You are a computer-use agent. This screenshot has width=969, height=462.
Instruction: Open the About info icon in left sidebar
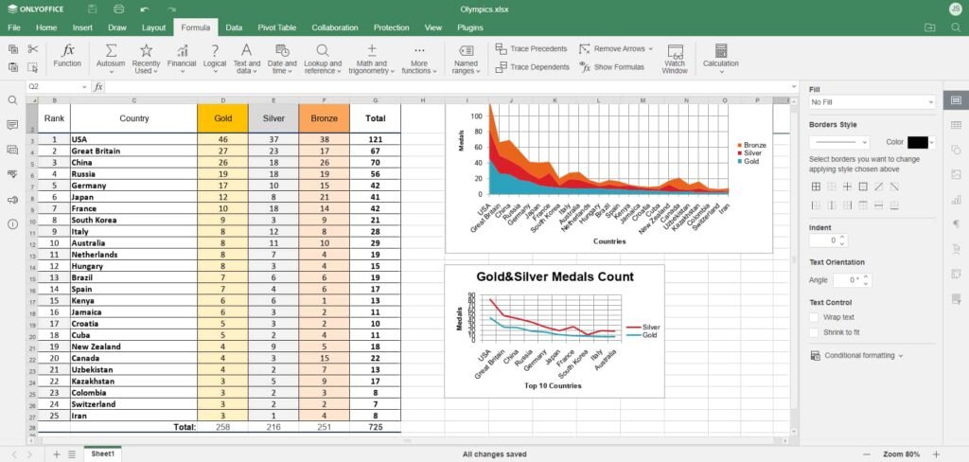click(12, 223)
